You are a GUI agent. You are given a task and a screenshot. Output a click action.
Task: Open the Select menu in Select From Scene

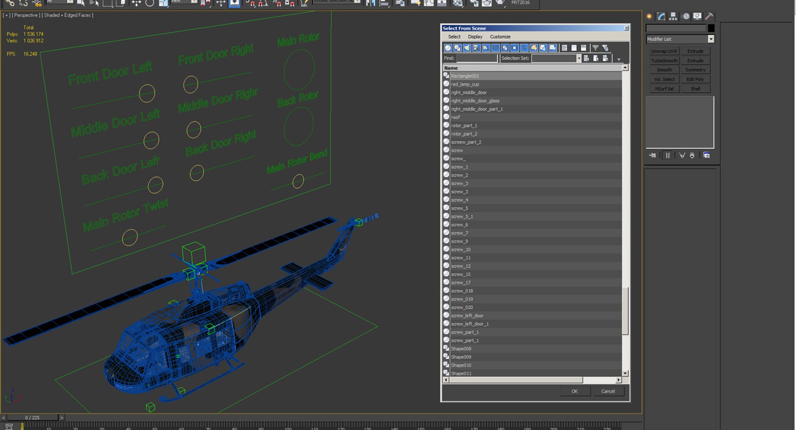454,36
